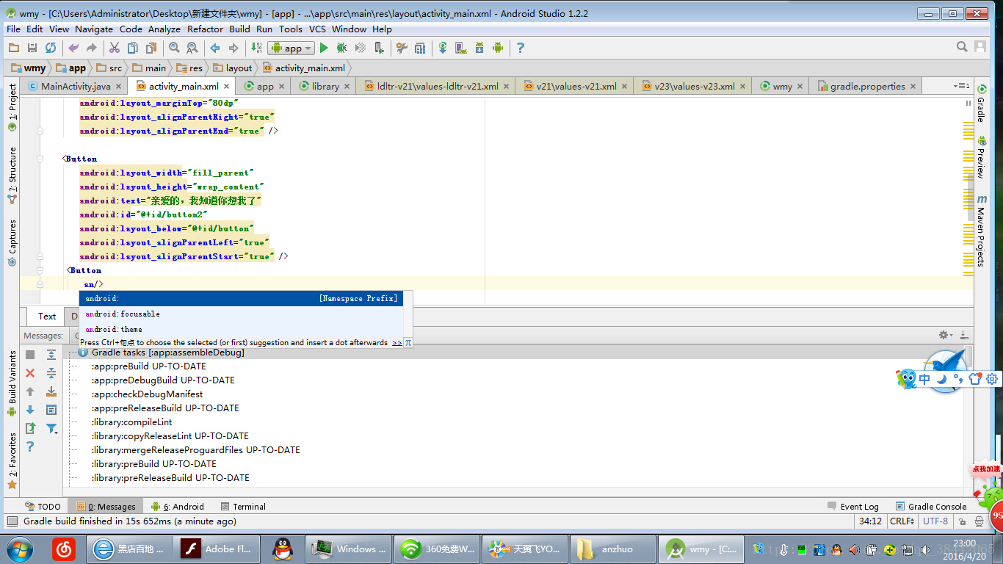Open the Gradle Console button
The height and width of the screenshot is (564, 1003).
931,507
